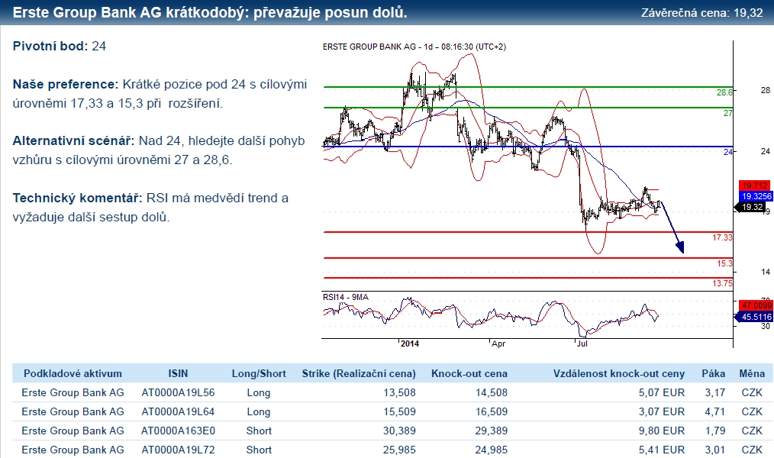This screenshot has height=458, width=774.
Task: Select the "Naše preference:" bold label
Action: [66, 85]
